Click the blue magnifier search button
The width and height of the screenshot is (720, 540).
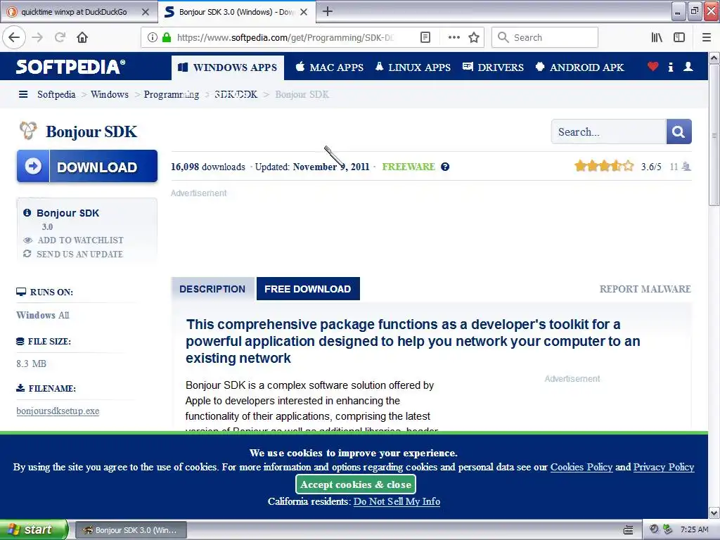click(679, 131)
